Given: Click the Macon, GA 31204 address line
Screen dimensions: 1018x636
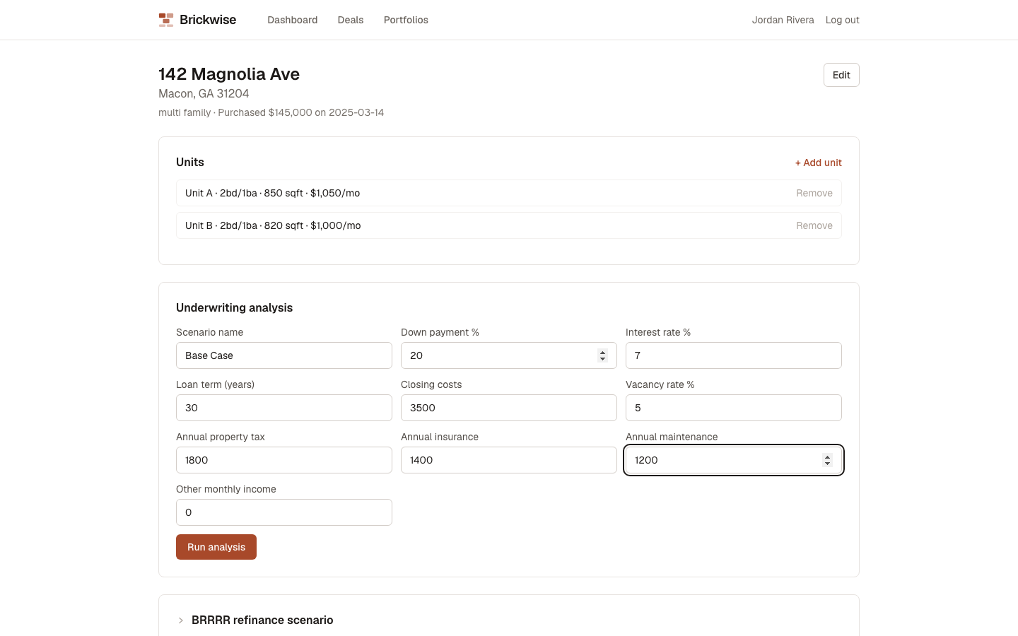Looking at the screenshot, I should [x=204, y=93].
